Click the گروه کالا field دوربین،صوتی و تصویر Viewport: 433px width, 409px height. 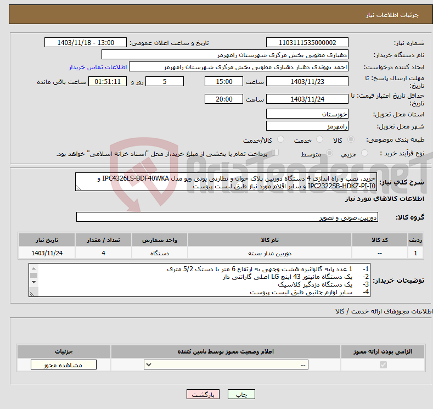pos(227,217)
